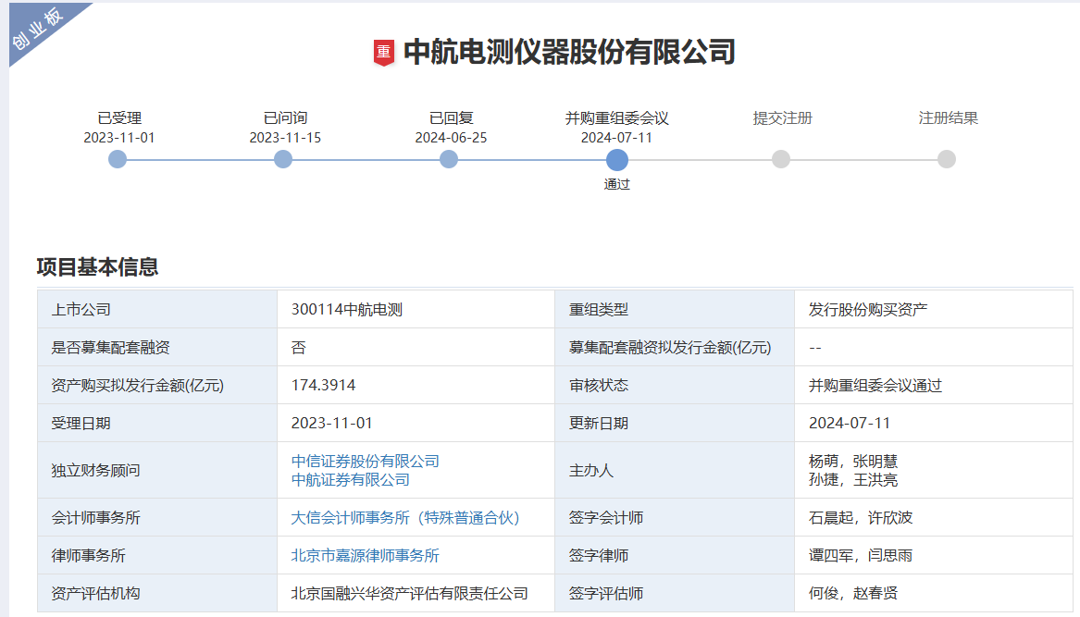Open 大信会计师事务所 link
1080x617 pixels.
click(x=405, y=518)
